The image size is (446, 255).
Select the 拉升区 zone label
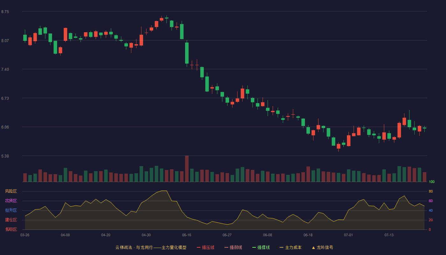[x=11, y=210]
